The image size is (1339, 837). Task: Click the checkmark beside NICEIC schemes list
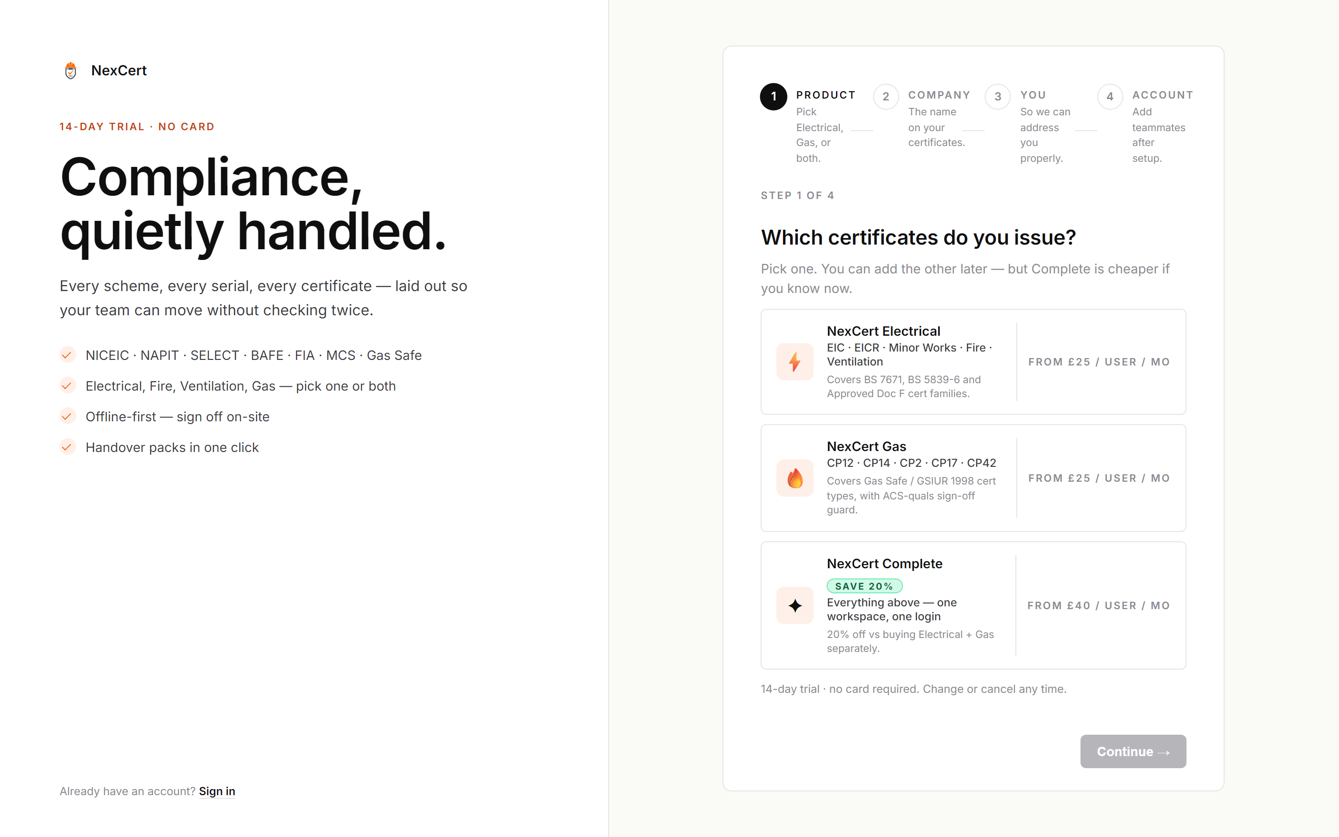click(67, 355)
